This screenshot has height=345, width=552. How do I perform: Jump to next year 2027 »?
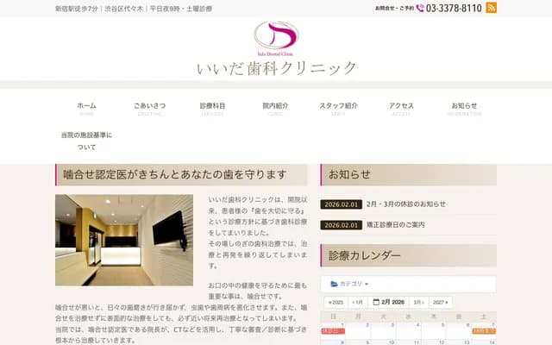(441, 303)
